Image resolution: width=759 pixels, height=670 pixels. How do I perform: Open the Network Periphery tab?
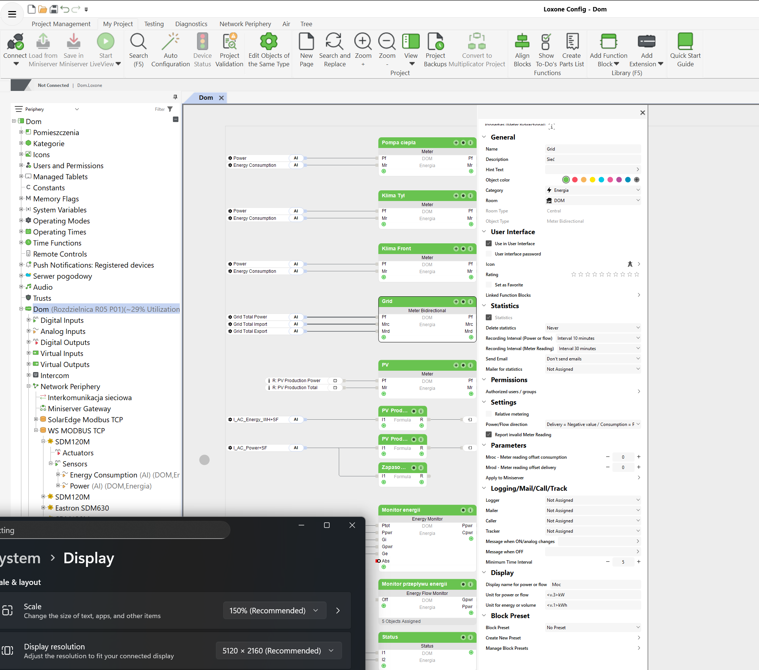[245, 24]
